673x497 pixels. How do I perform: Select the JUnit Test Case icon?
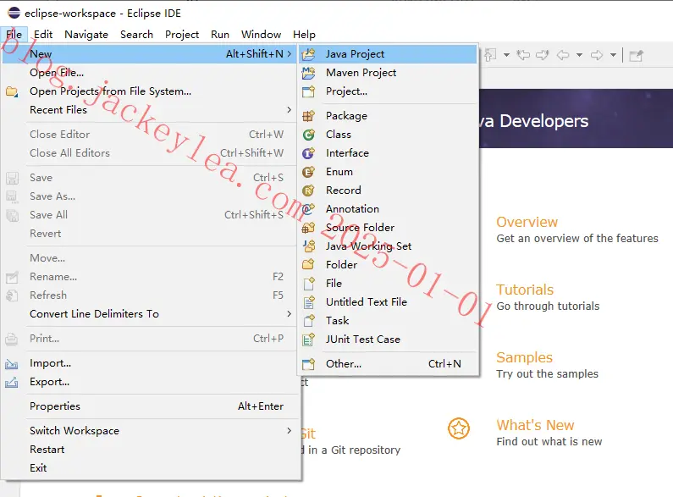click(x=308, y=340)
